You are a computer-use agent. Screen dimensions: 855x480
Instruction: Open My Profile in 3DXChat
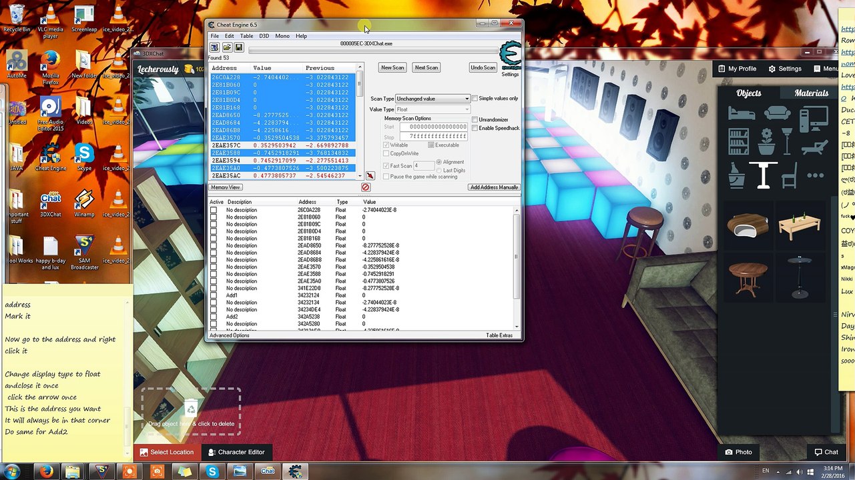[x=737, y=69]
